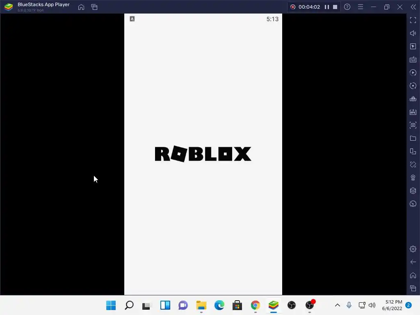Image resolution: width=420 pixels, height=315 pixels.
Task: Stop the screen recording
Action: point(335,7)
